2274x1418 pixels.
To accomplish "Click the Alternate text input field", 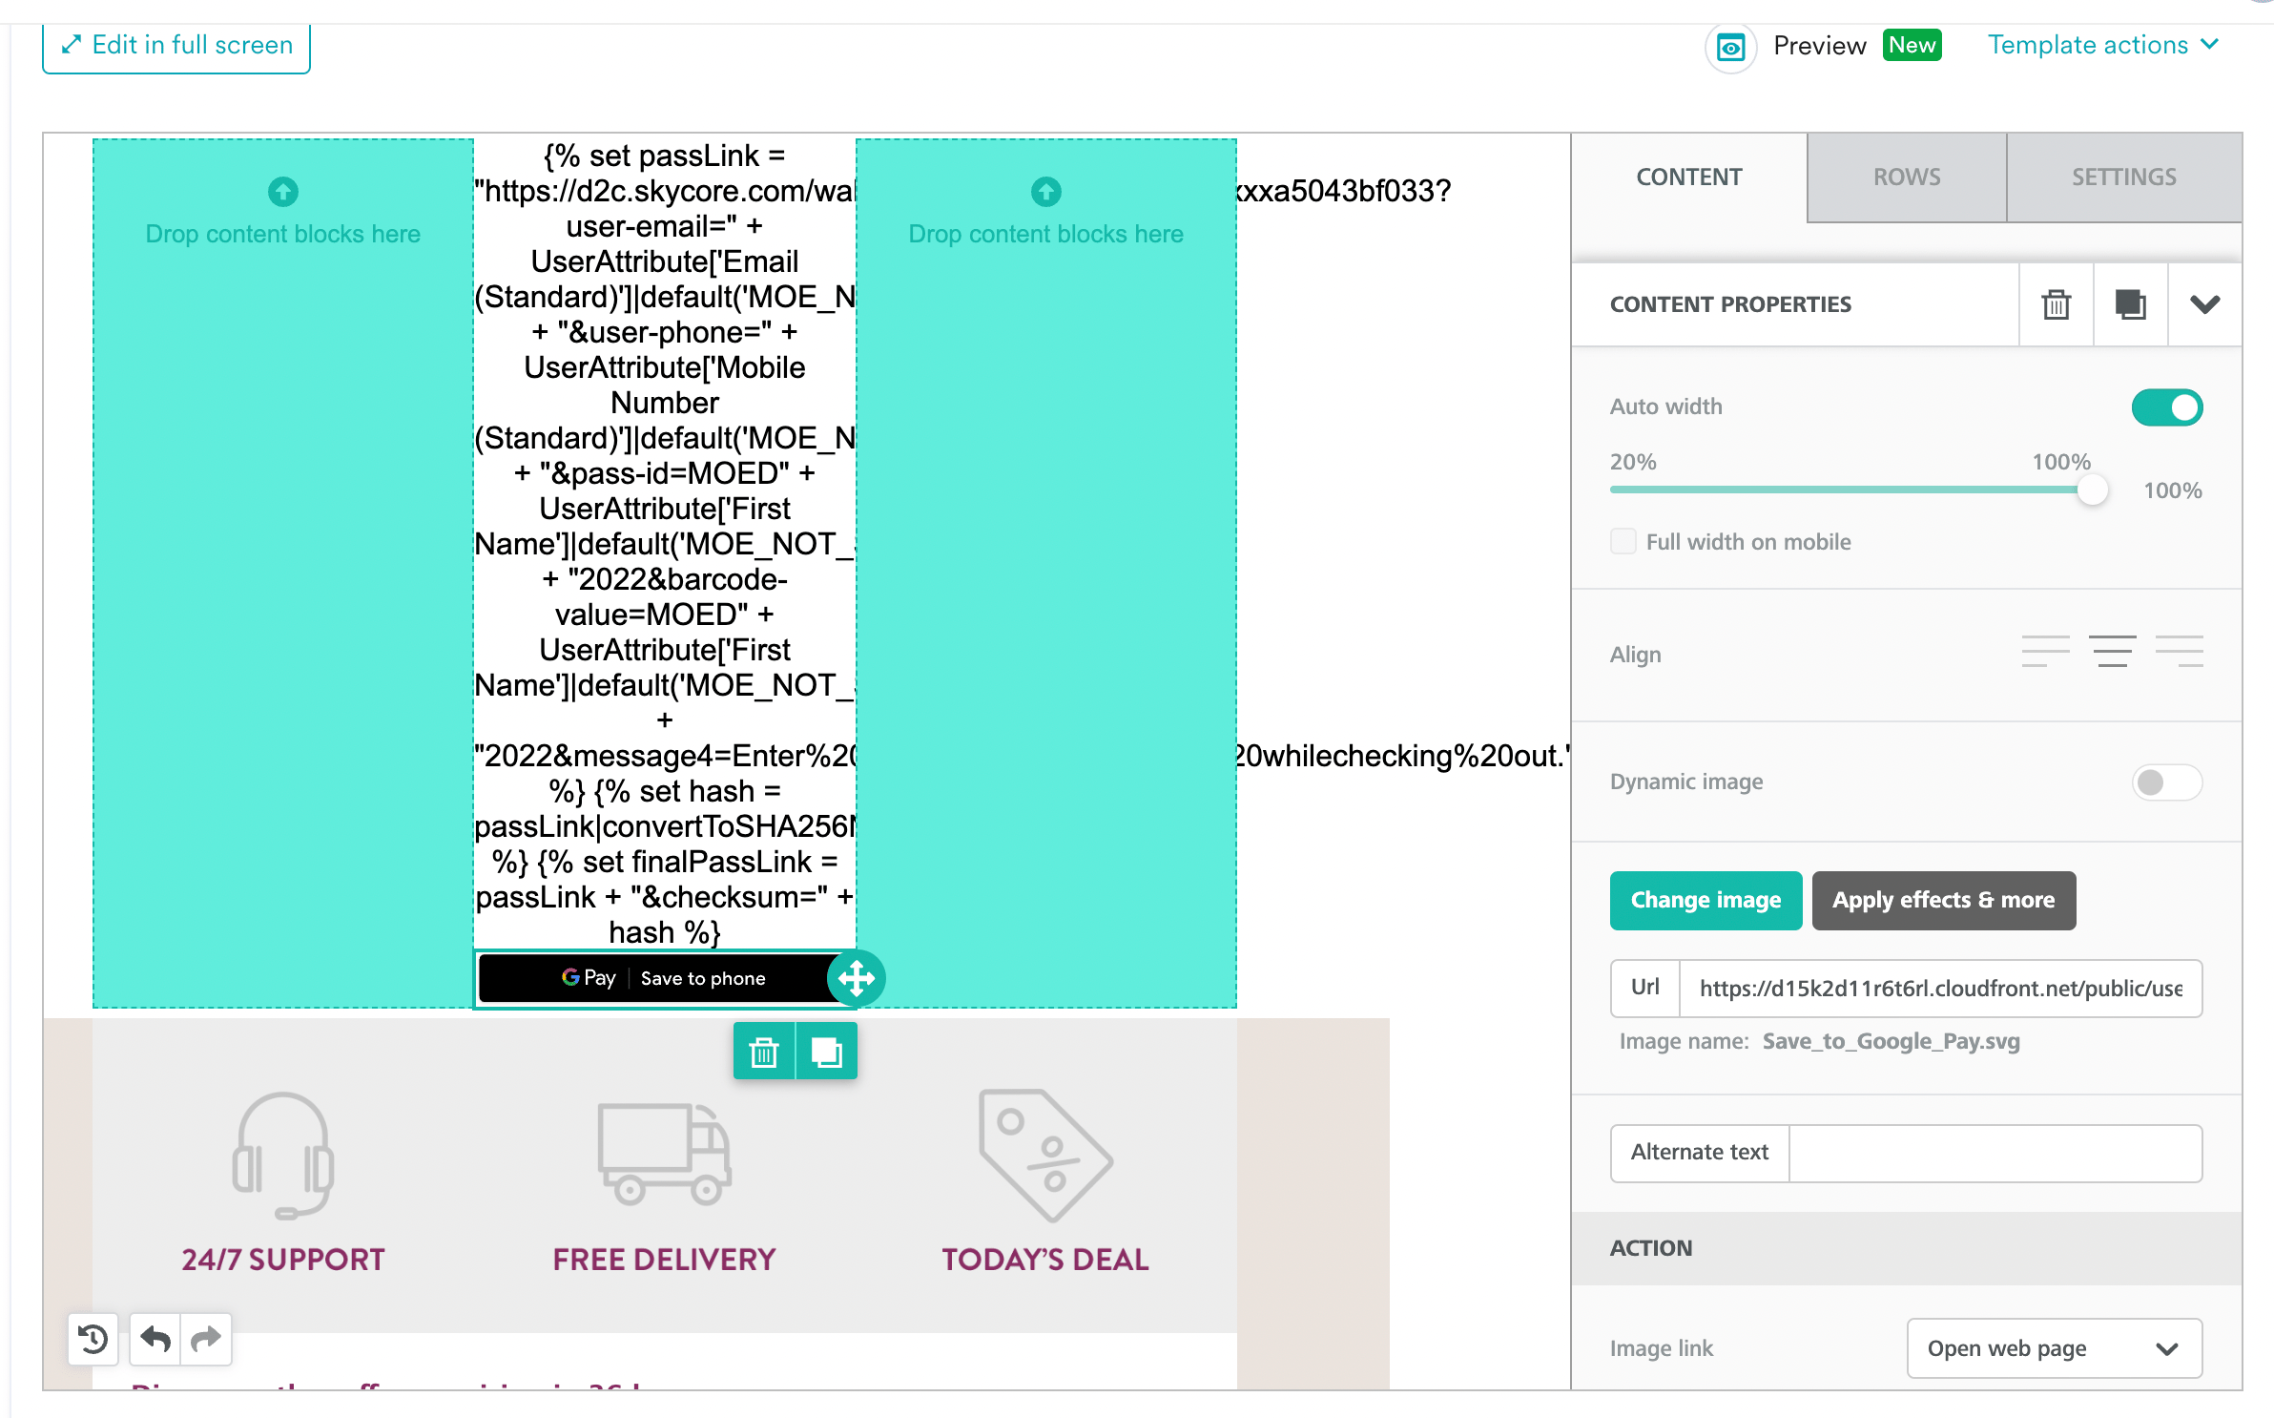I will click(1995, 1153).
